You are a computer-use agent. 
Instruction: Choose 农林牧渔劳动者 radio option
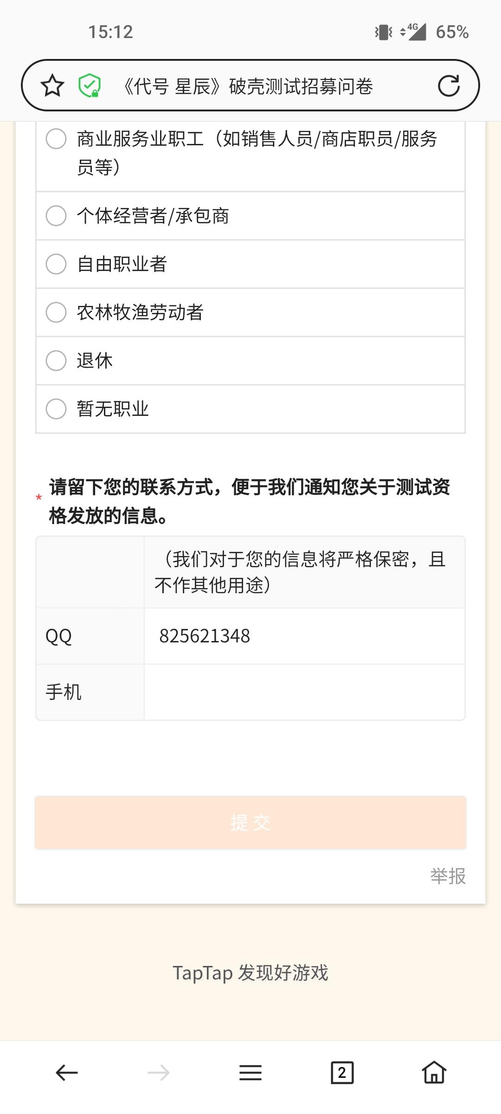(x=250, y=312)
